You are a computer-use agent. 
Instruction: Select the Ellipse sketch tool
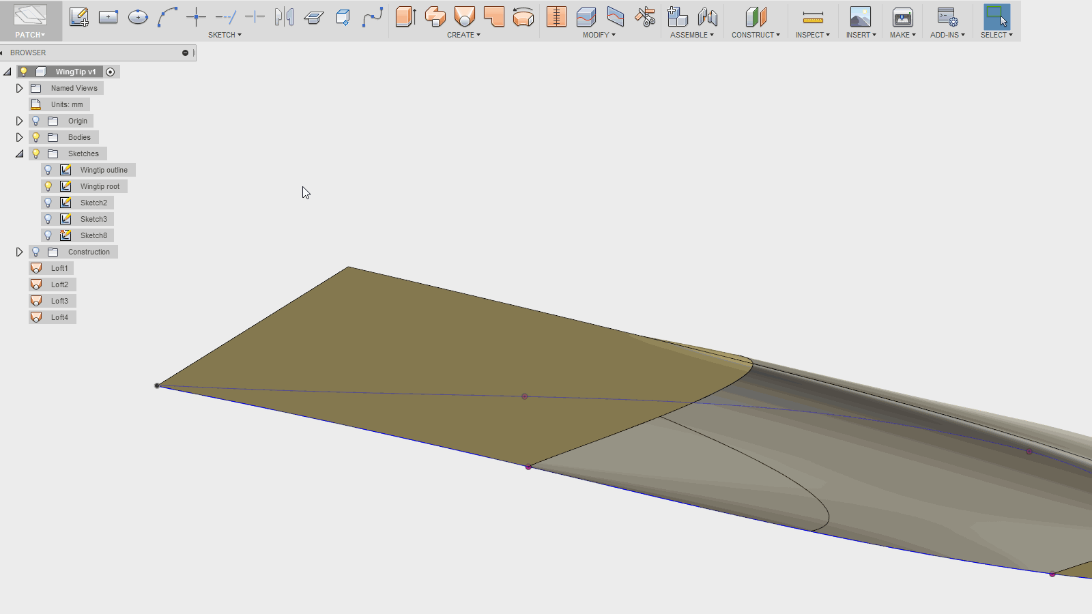[138, 16]
